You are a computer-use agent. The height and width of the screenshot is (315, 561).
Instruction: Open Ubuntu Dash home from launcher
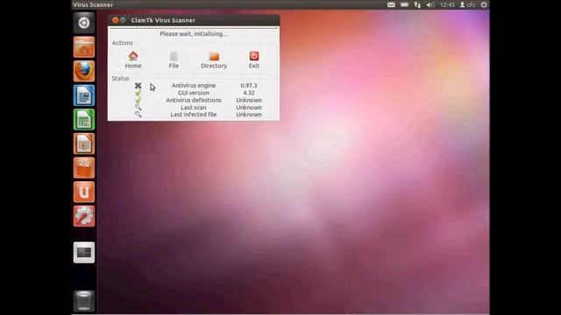click(x=84, y=23)
